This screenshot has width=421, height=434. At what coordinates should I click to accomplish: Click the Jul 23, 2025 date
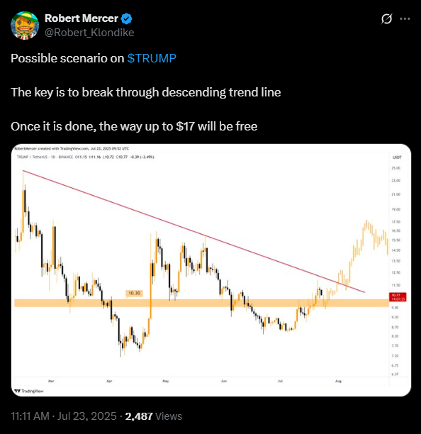coord(87,416)
